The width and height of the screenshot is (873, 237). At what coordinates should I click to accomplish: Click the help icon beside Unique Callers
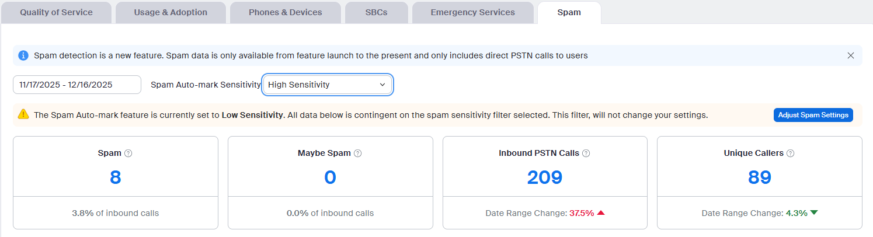tap(790, 154)
